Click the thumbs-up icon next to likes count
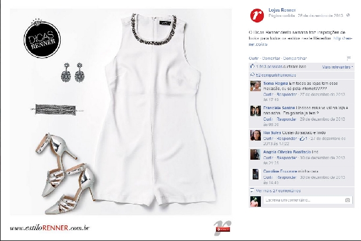This screenshot has height=241, width=361. (252, 66)
